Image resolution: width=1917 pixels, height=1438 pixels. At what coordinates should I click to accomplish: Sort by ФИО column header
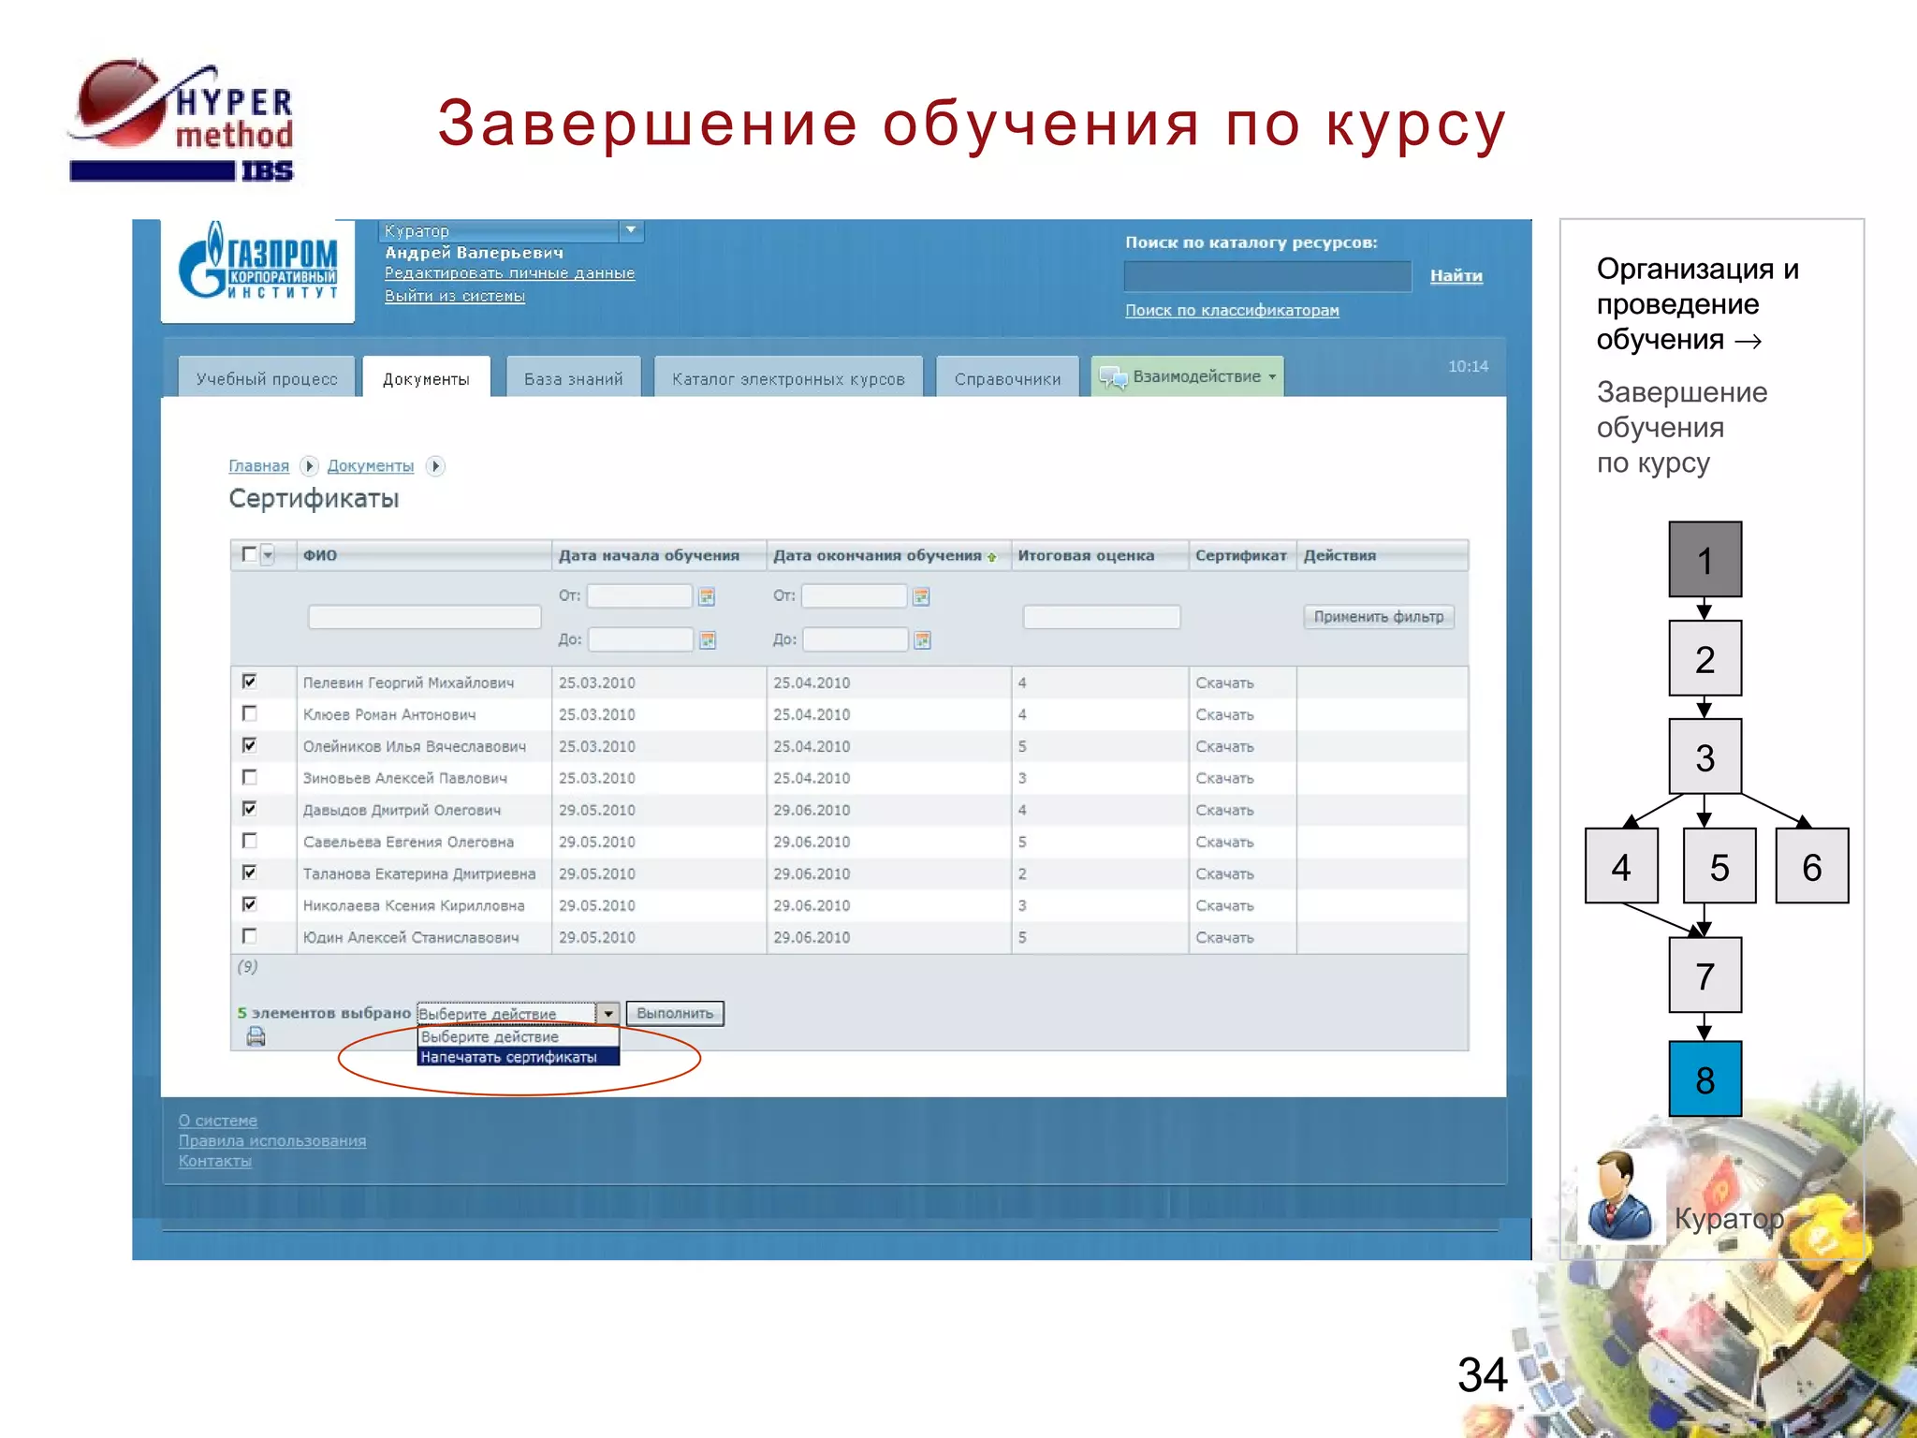click(320, 556)
